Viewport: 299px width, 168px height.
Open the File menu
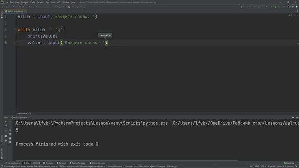tap(7, 2)
